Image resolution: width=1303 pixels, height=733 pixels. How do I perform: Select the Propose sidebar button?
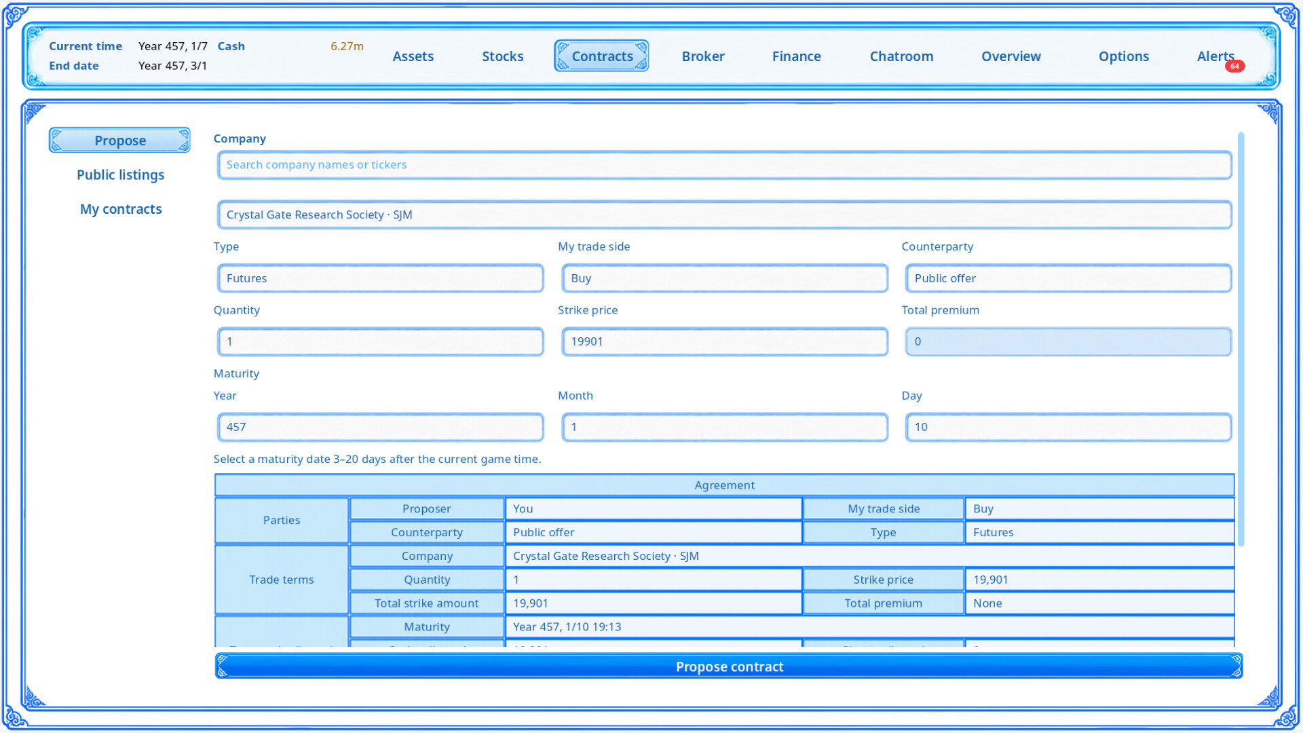[119, 140]
